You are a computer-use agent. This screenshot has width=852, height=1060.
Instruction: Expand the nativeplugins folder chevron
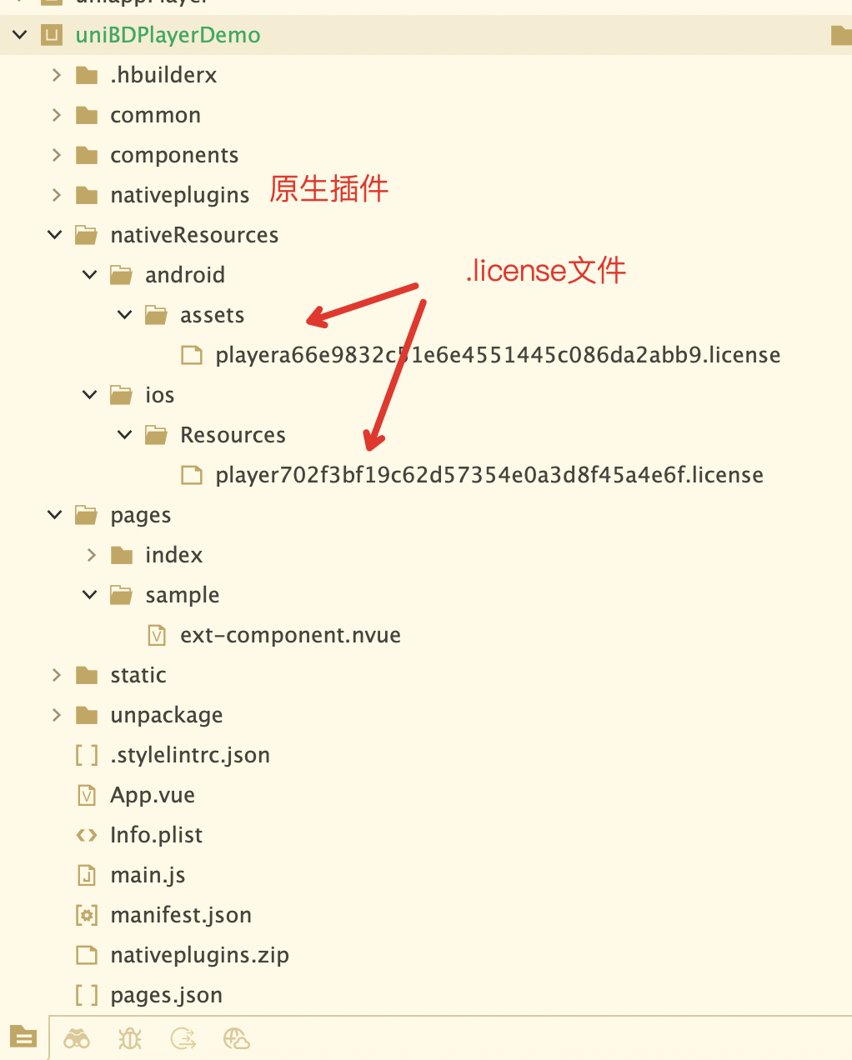click(x=56, y=195)
